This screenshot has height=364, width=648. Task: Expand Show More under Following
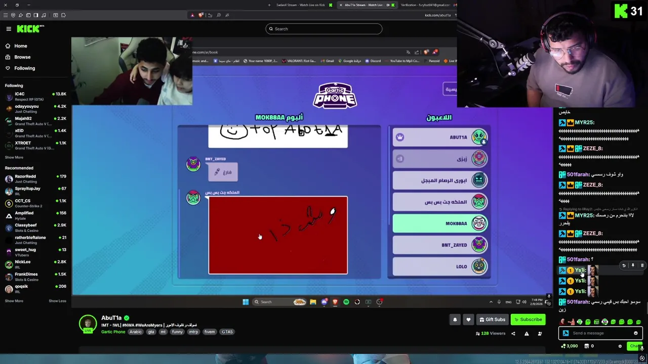pos(14,157)
